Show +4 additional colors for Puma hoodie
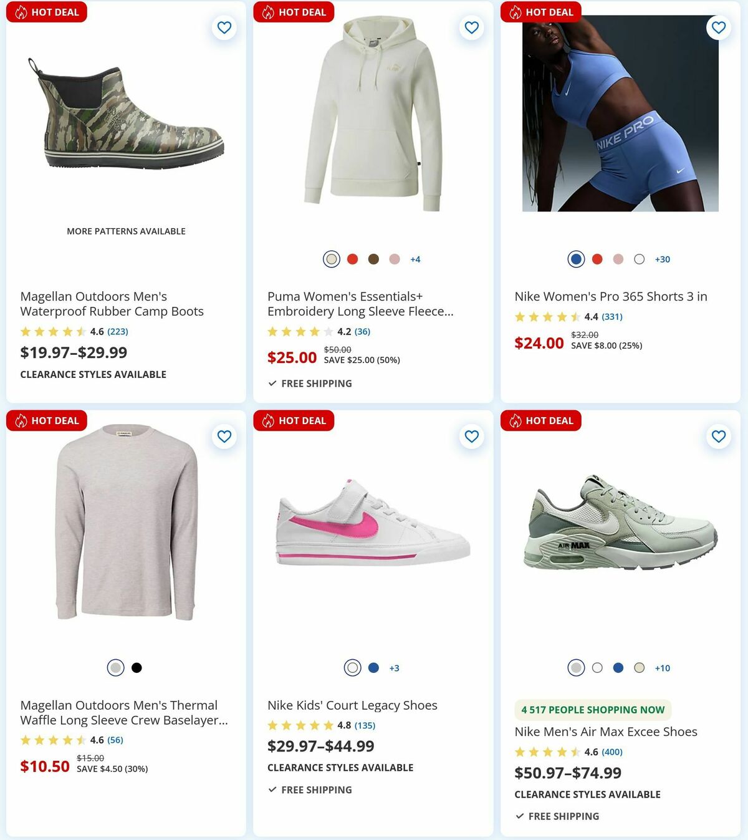This screenshot has height=840, width=748. pyautogui.click(x=415, y=258)
